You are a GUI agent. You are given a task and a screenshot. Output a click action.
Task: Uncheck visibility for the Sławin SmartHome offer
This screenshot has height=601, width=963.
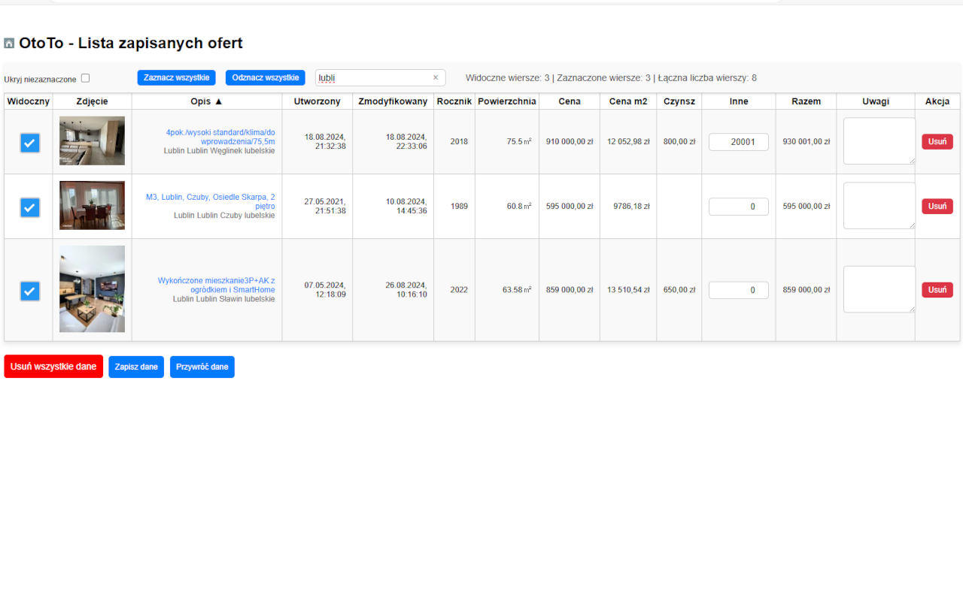click(30, 291)
